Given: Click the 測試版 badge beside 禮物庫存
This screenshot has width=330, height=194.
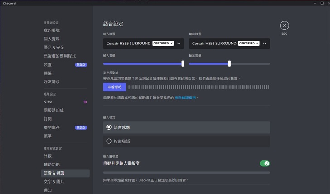Looking at the screenshot, I should click(81, 127).
